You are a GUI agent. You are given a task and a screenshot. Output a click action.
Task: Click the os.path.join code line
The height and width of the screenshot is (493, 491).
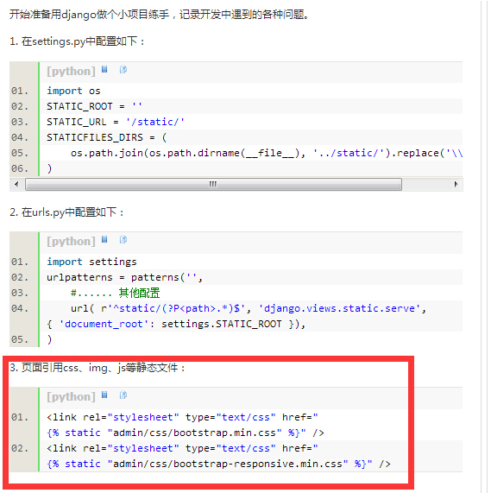267,153
